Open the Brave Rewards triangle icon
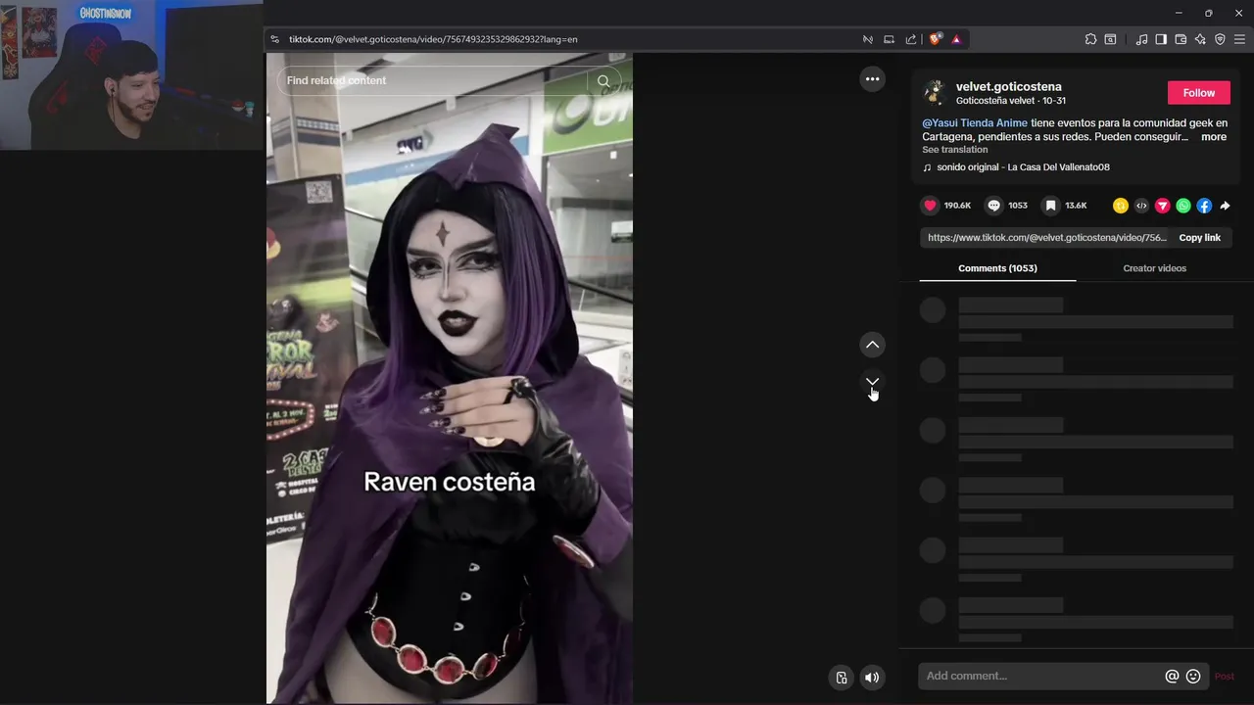 [x=956, y=39]
